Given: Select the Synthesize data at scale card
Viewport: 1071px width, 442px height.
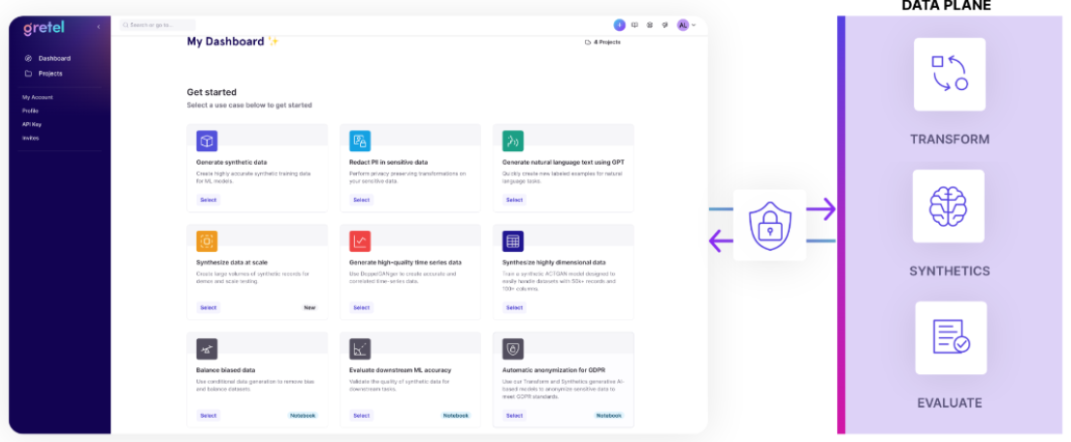Looking at the screenshot, I should pyautogui.click(x=209, y=307).
